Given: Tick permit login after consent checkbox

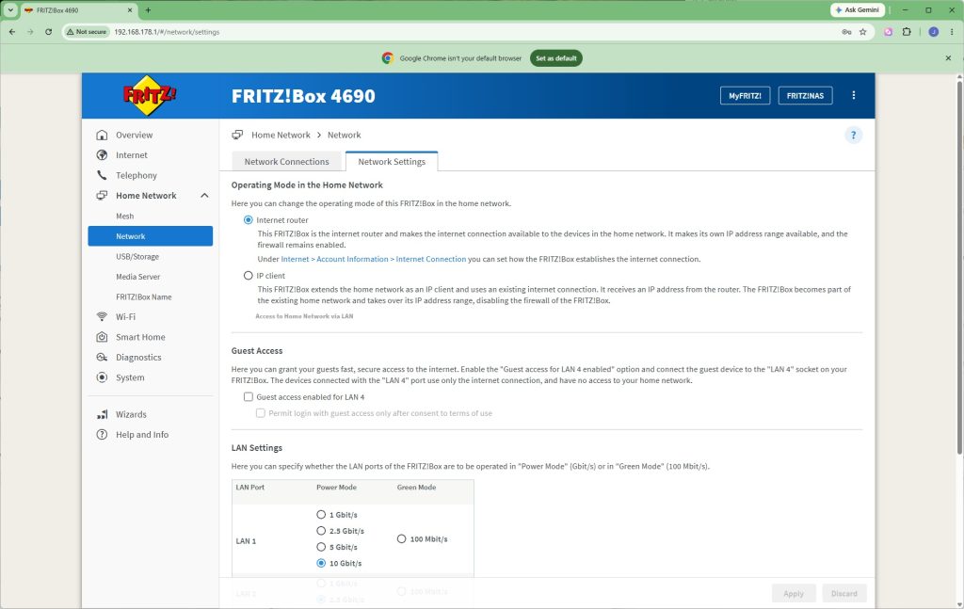Looking at the screenshot, I should coord(261,413).
